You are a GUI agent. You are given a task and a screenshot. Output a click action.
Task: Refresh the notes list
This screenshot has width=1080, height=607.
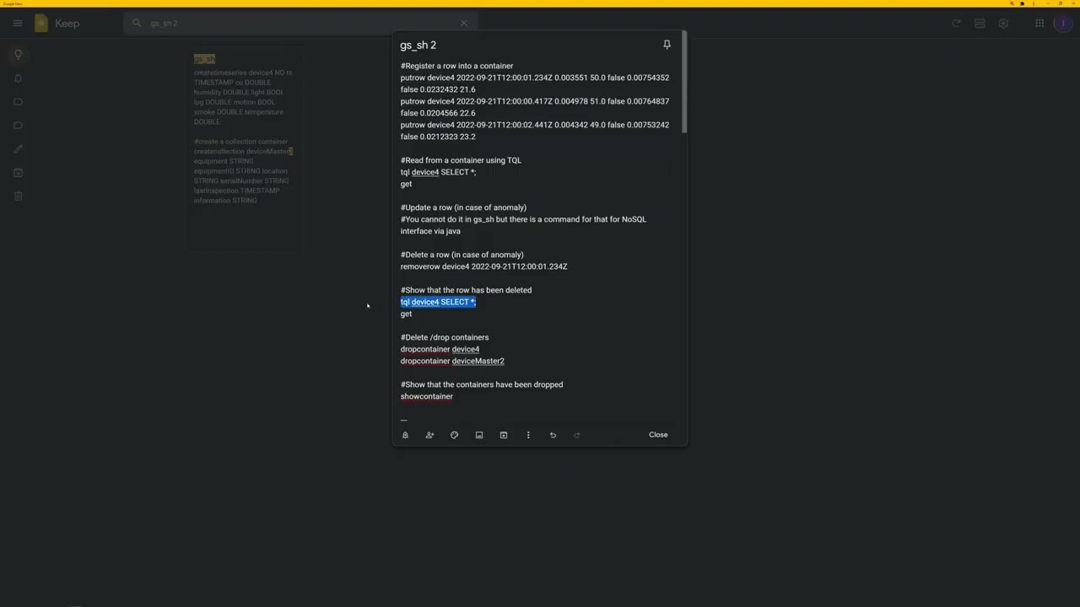tap(956, 24)
